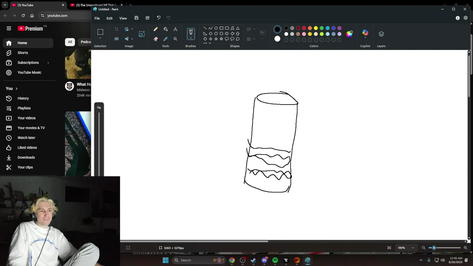Pick the yellow color swatch
This screenshot has width=473, height=266.
316,28
